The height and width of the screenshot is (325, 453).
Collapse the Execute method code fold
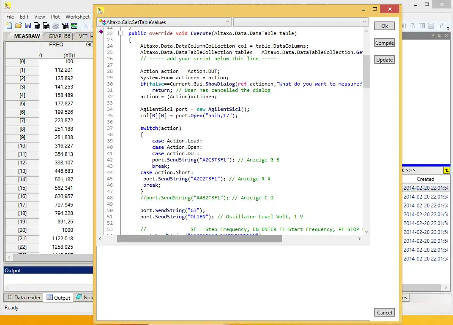tap(120, 33)
